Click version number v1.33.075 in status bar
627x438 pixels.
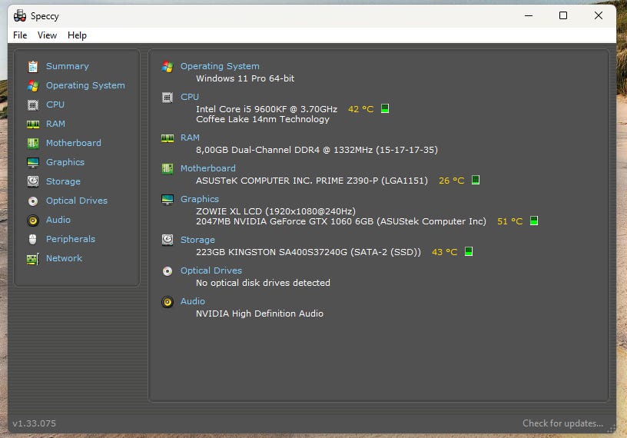[x=34, y=423]
